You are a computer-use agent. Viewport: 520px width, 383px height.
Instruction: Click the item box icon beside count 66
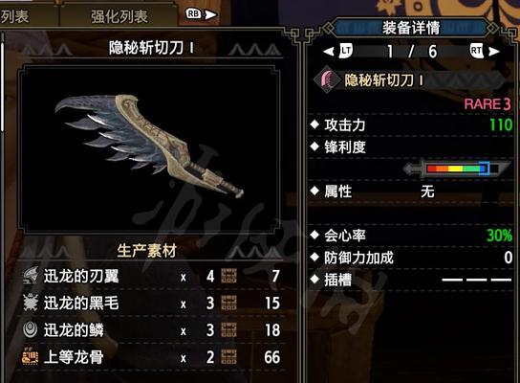(228, 357)
